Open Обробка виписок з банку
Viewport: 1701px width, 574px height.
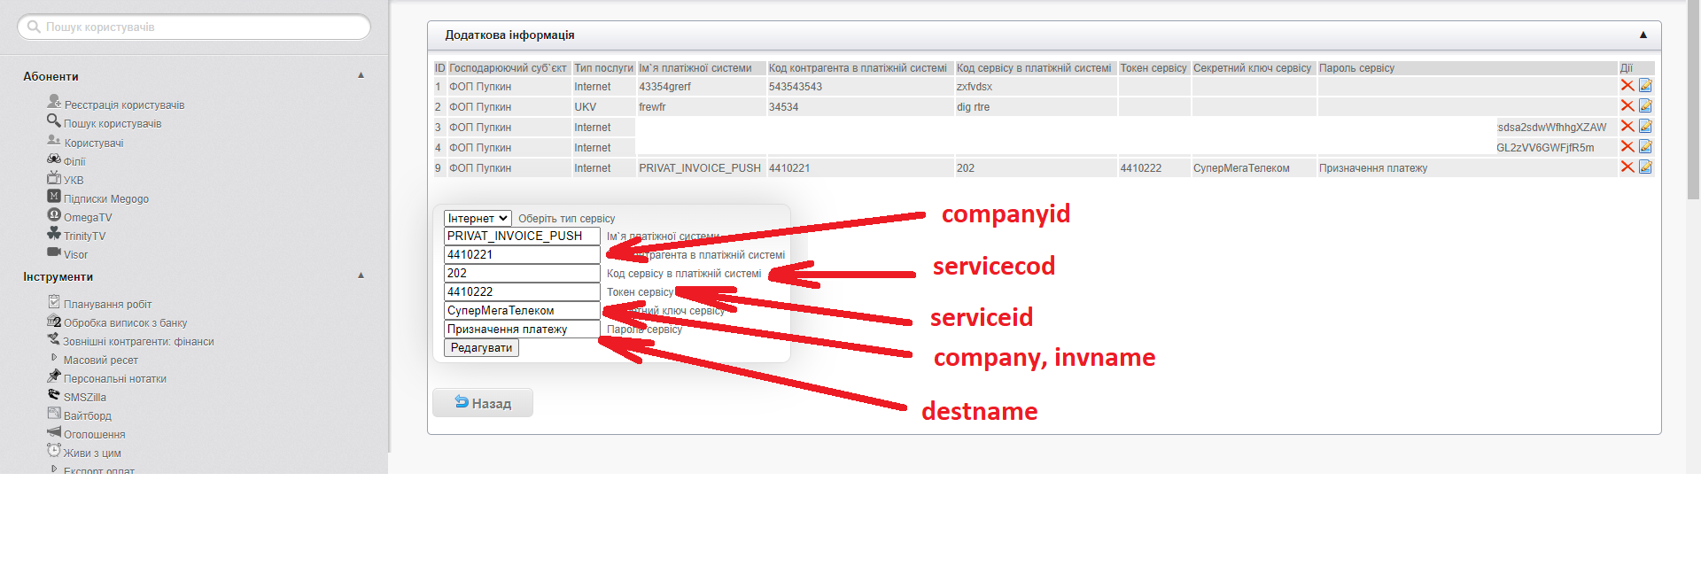click(x=125, y=323)
